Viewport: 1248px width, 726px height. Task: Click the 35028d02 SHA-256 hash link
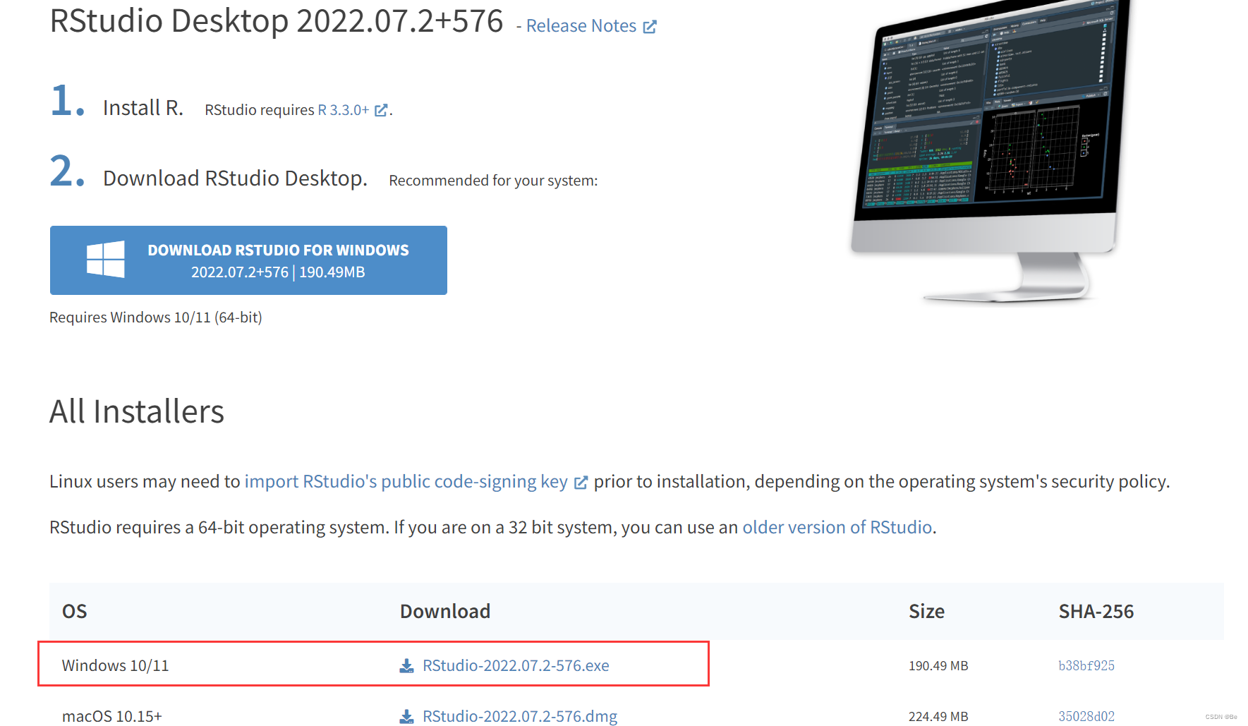pyautogui.click(x=1088, y=716)
